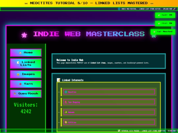Click the palette icon in the fourth interest row
Viewport: 178px width, 133px height.
point(66,122)
